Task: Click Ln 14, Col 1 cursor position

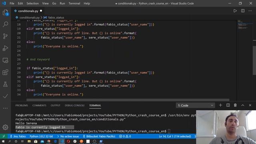Action: [175, 136]
